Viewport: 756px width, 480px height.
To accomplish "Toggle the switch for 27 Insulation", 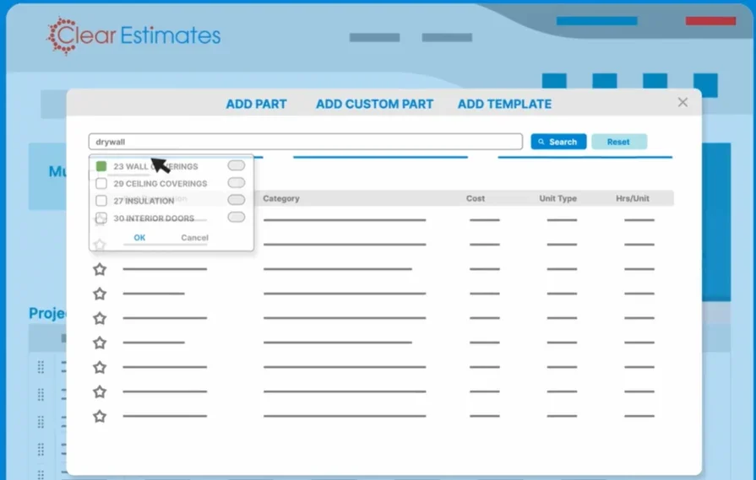I will pos(237,199).
